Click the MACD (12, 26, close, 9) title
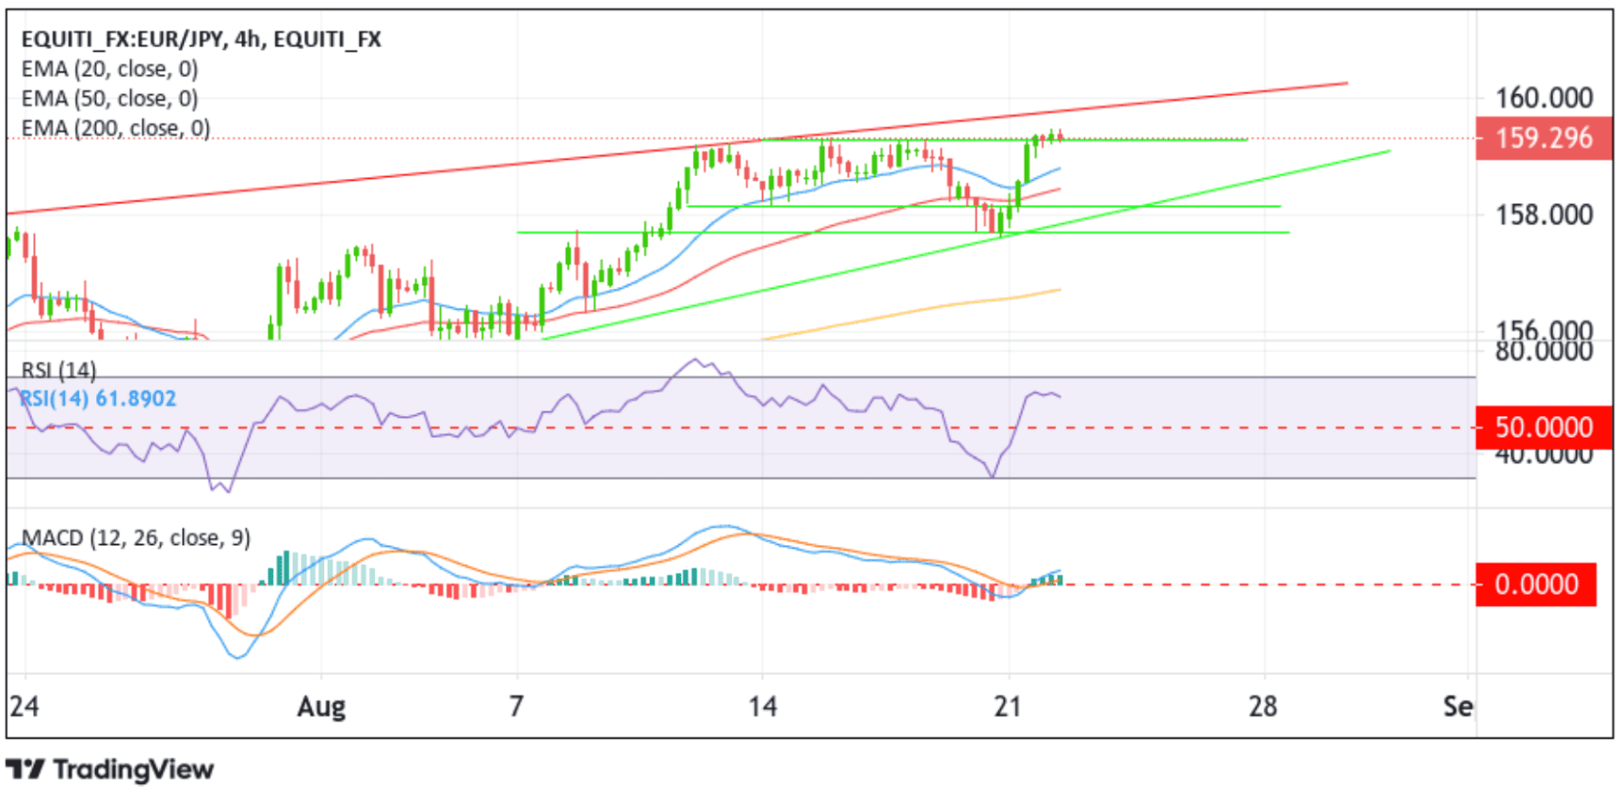The image size is (1621, 800). click(136, 537)
